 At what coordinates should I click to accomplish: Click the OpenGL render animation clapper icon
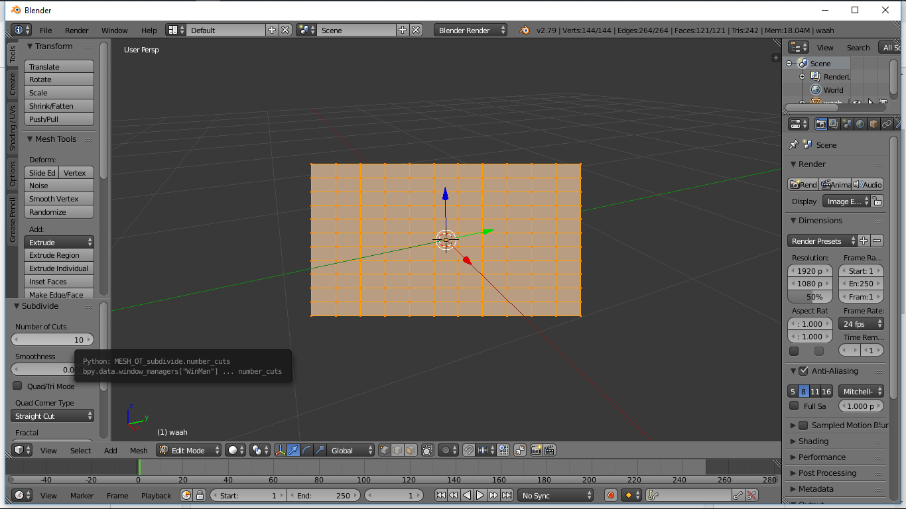(x=549, y=450)
